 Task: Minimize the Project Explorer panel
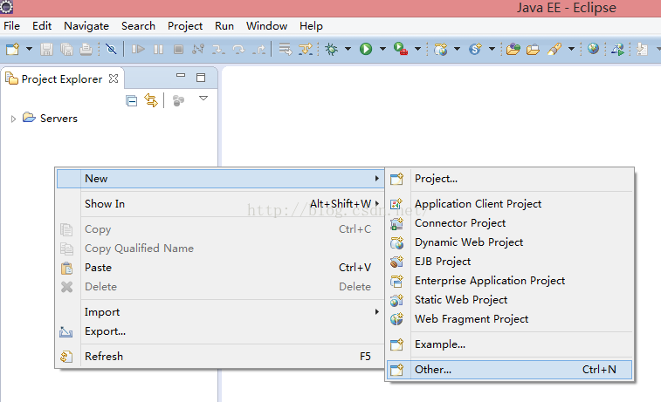point(181,75)
